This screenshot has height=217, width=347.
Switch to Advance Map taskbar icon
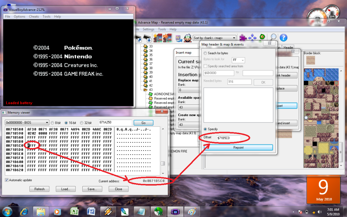159,212
